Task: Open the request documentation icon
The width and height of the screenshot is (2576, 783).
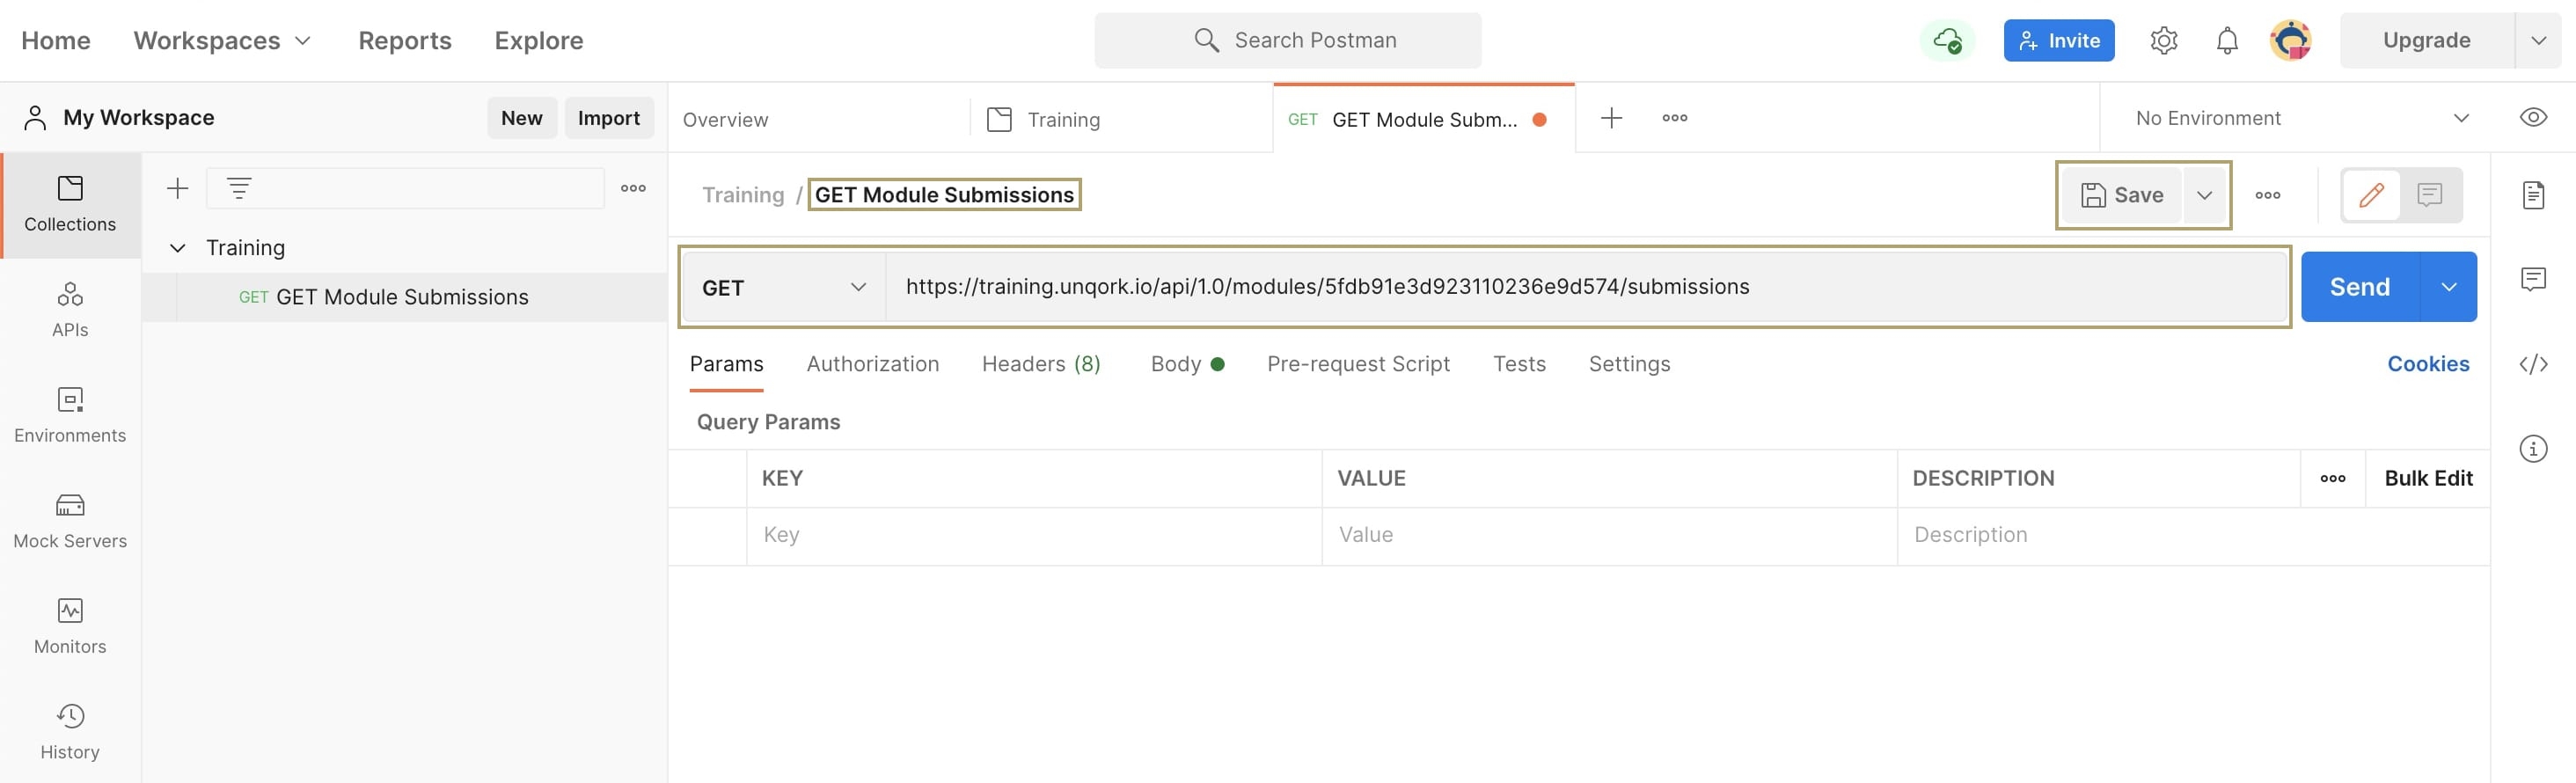Action: (x=2533, y=195)
